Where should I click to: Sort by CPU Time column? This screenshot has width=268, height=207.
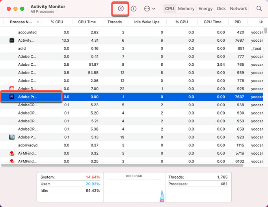87,22
